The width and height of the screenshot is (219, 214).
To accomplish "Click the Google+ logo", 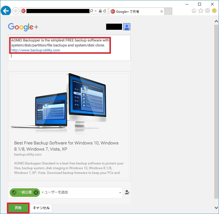I will tap(23, 27).
